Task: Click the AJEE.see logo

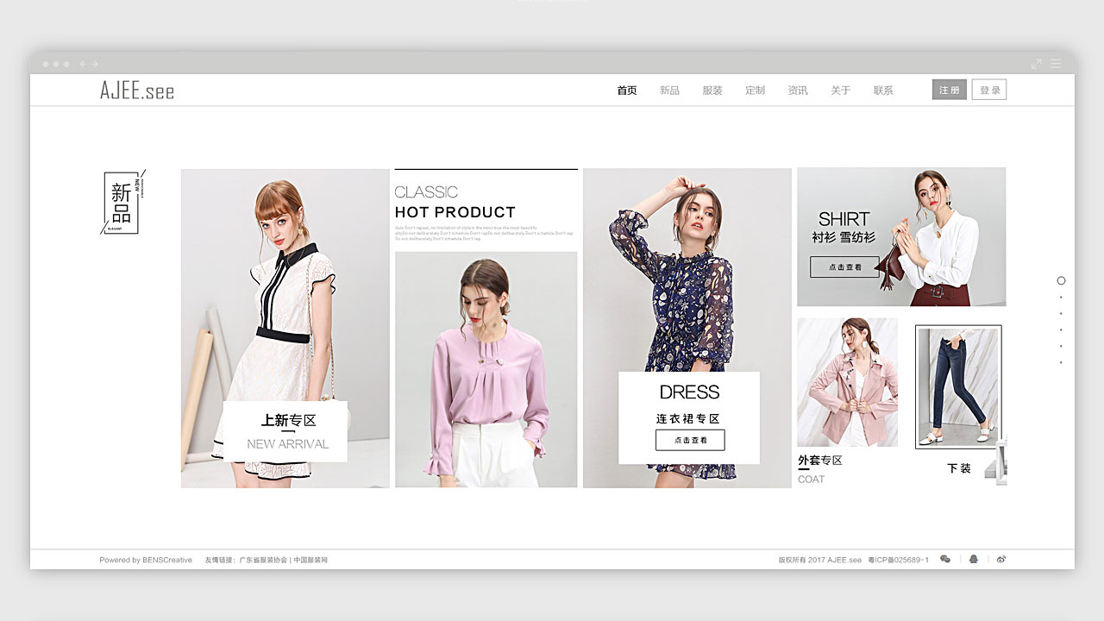Action: (x=136, y=90)
